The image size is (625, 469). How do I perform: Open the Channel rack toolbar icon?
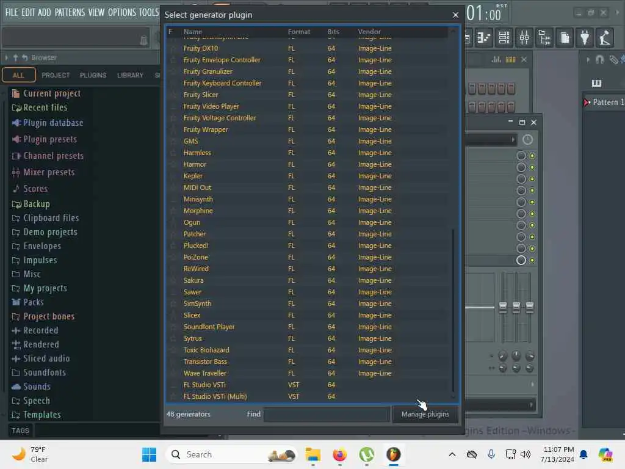pyautogui.click(x=504, y=38)
